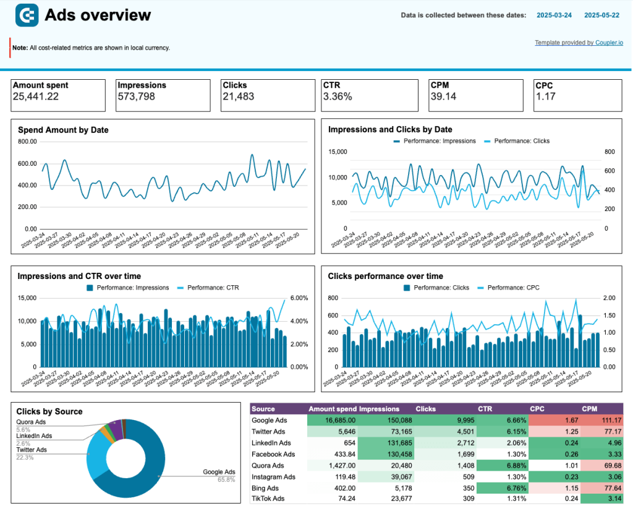Select the Twitter Ads slice in donut chart
The image size is (633, 506).
coord(97,454)
